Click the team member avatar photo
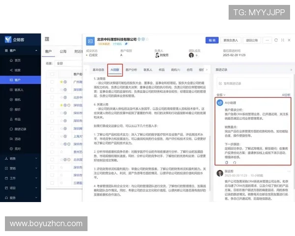Screen dimensions: 295x236 click(x=191, y=55)
